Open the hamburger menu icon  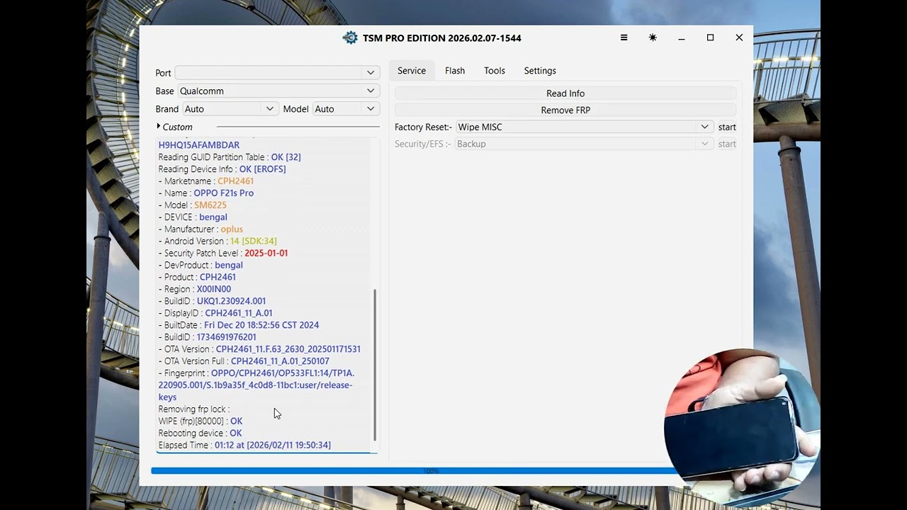click(624, 38)
